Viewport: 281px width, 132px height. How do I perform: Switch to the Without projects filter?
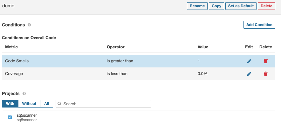click(29, 104)
